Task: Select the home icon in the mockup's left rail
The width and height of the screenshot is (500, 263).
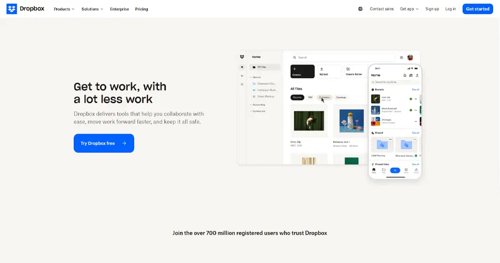Action: (x=242, y=67)
